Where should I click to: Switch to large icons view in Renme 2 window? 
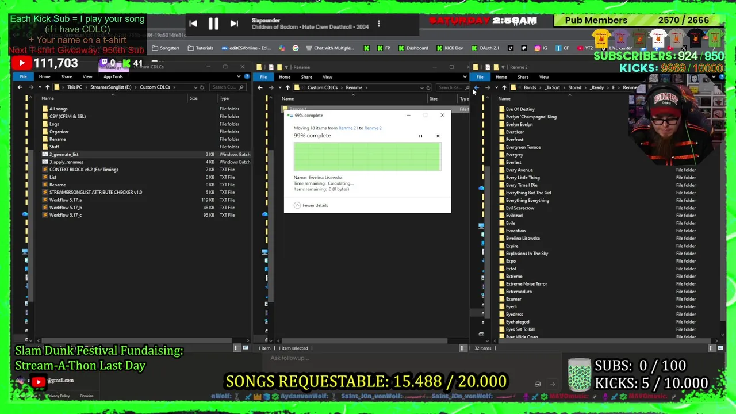pyautogui.click(x=720, y=348)
